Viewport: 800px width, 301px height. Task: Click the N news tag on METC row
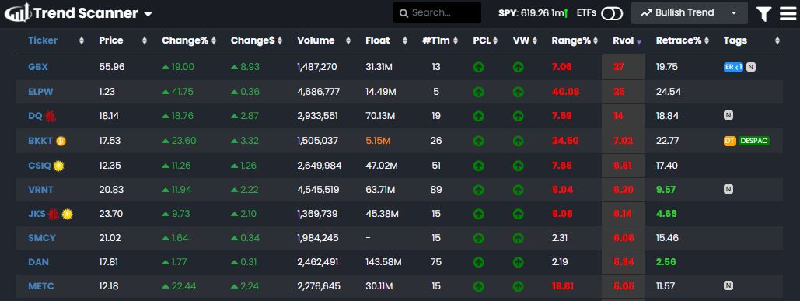tap(728, 286)
